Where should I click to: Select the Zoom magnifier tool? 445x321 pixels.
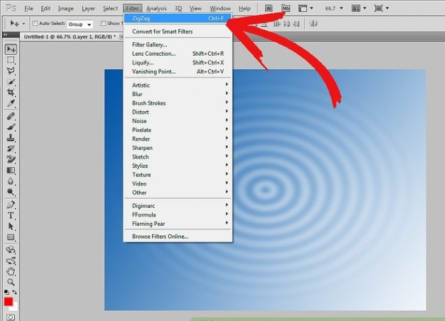(11, 281)
